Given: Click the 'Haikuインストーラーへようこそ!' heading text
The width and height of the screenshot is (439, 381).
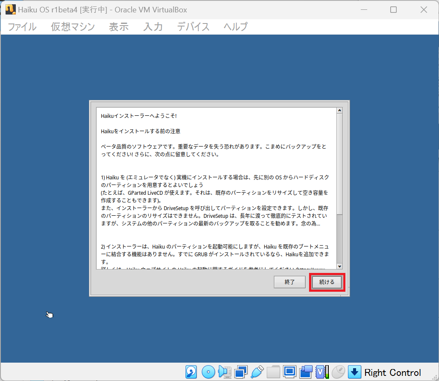Looking at the screenshot, I should 139,116.
